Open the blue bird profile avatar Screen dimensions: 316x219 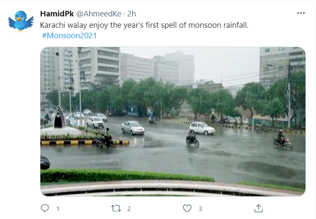click(21, 21)
